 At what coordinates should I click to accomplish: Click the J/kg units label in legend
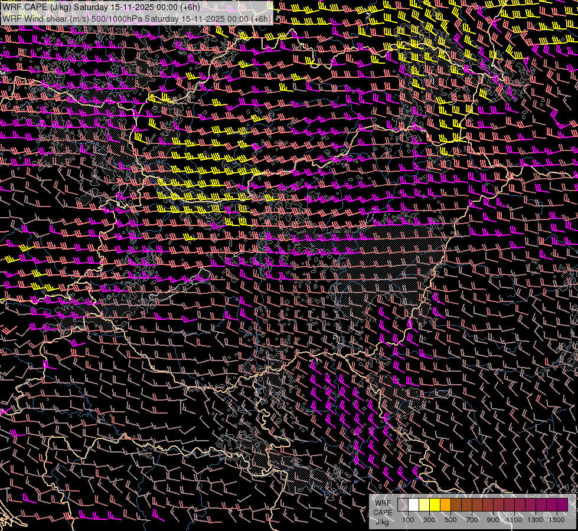[383, 522]
